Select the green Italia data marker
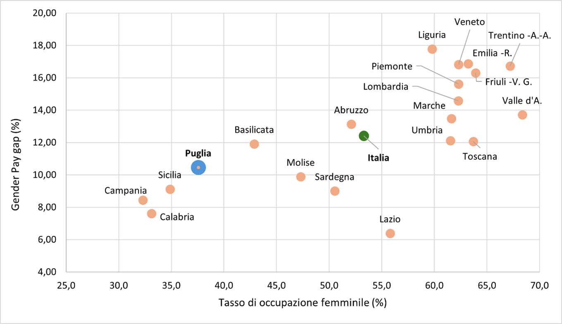The height and width of the screenshot is (324, 562). click(x=364, y=136)
